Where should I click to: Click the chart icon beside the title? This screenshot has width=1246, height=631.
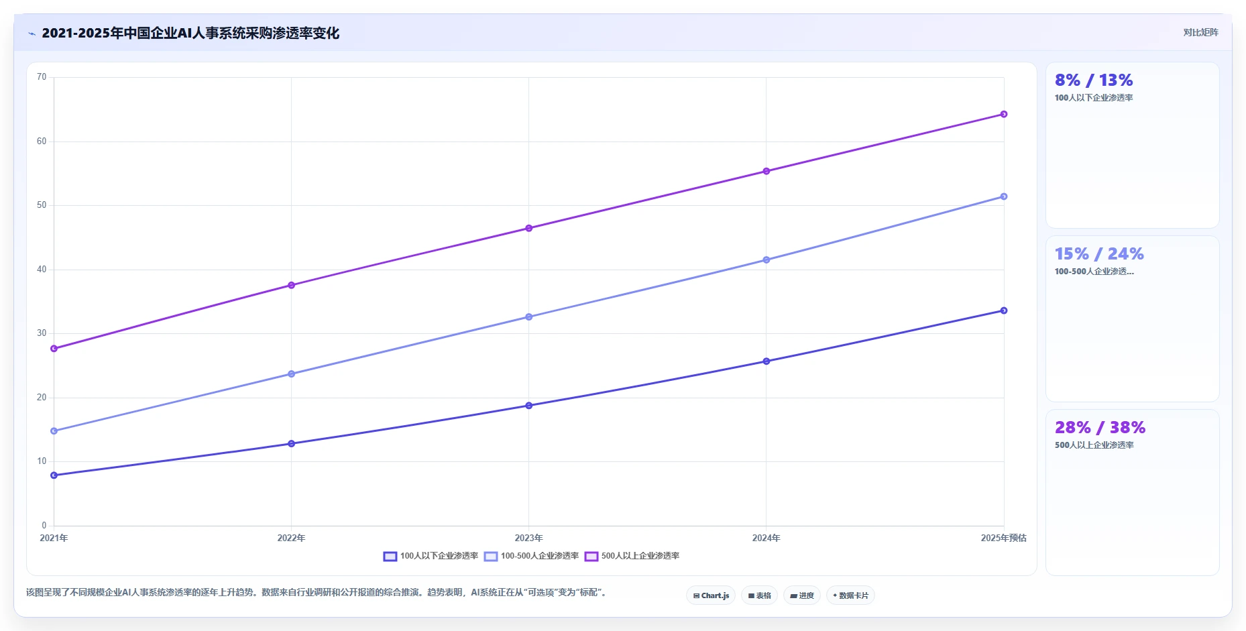coord(32,34)
